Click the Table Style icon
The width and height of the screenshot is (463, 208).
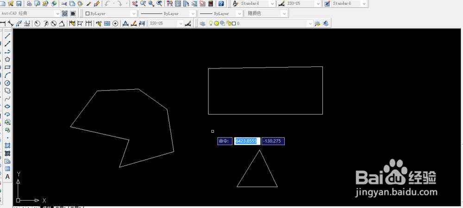coord(327,4)
